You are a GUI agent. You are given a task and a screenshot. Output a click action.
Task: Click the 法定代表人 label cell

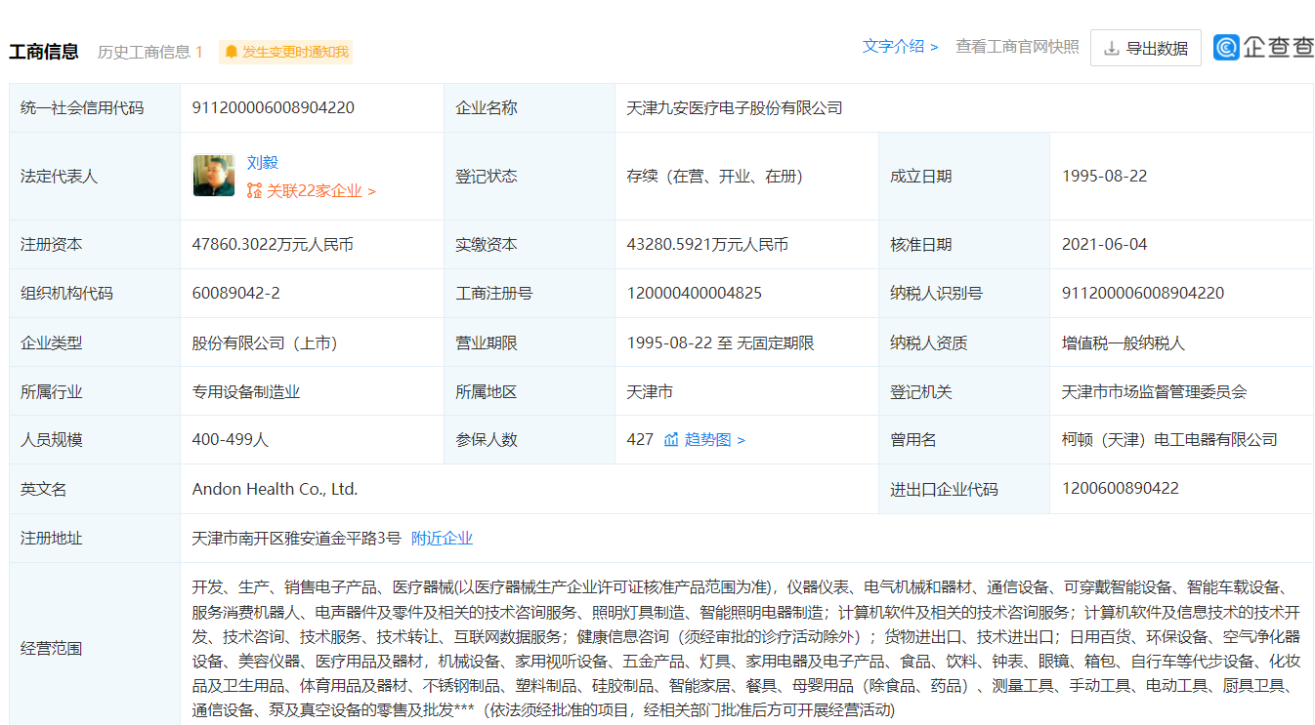(x=95, y=177)
